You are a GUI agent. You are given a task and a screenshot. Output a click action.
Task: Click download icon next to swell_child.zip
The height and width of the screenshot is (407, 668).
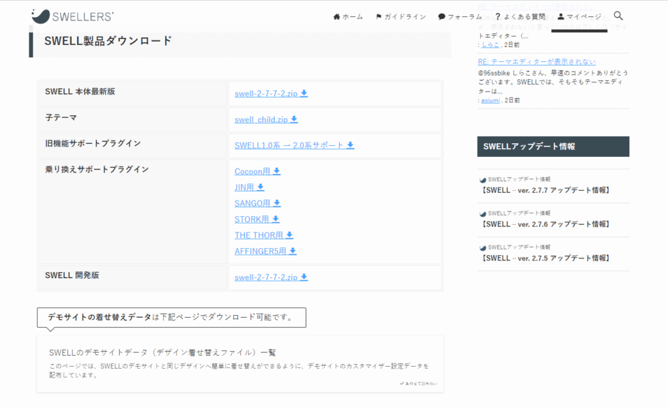[x=294, y=119]
